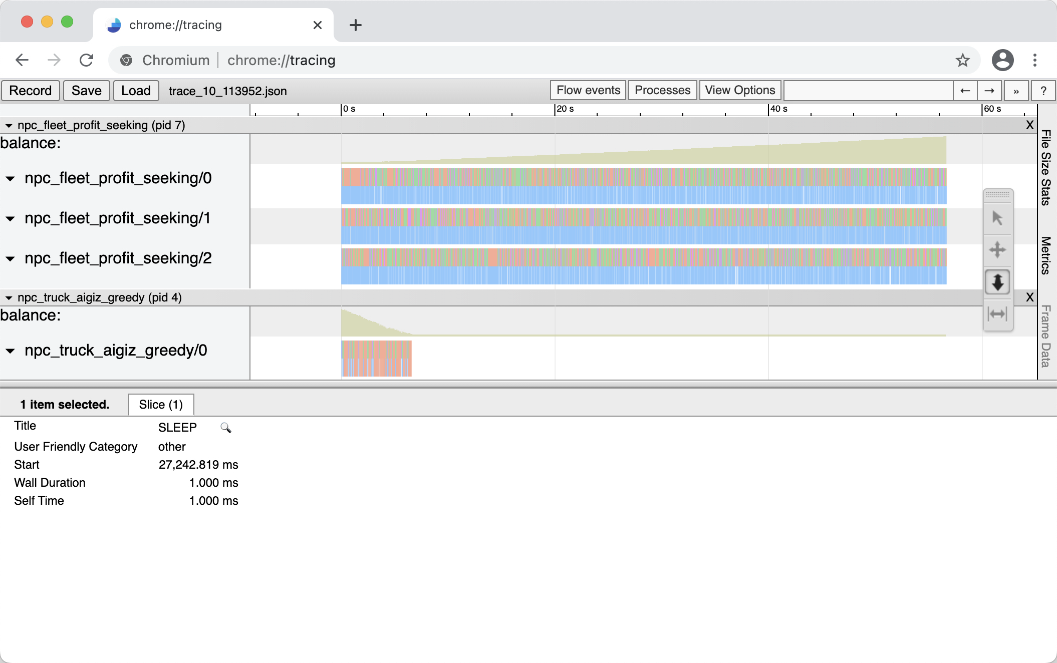Open help with question mark button

[x=1043, y=91]
